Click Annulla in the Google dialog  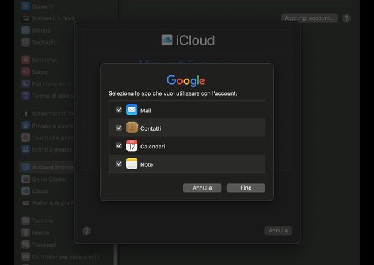202,188
